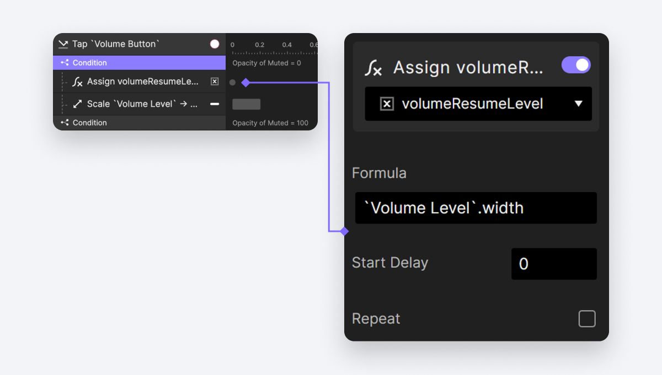
Task: Click the gray dot marker on the Assign timeline row
Action: tap(232, 83)
